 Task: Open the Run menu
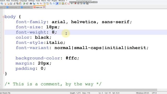tap(49, 1)
